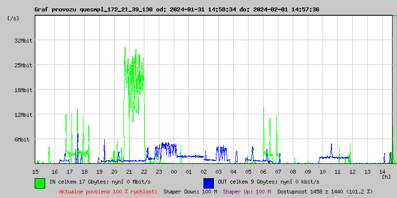
Task: Click the red 'Aktualne povoleno' speed text
Action: point(108,191)
